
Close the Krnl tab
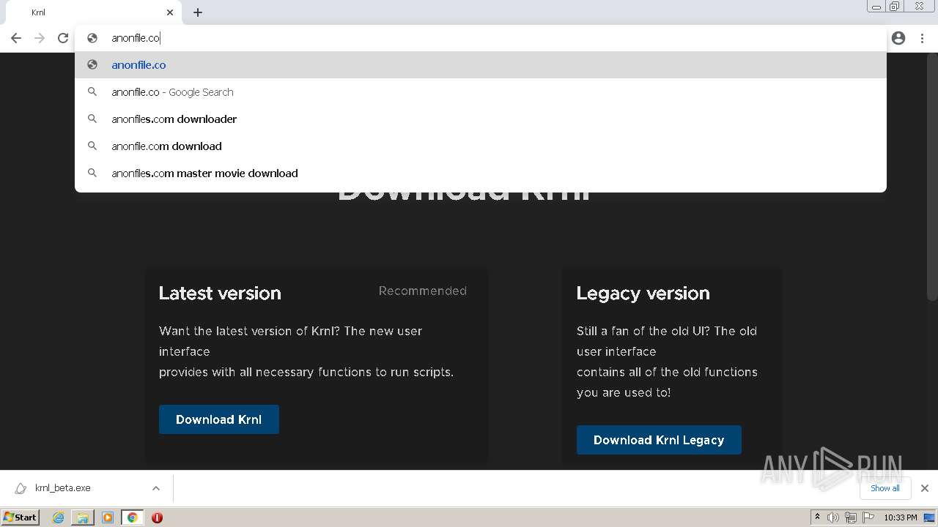click(x=170, y=12)
